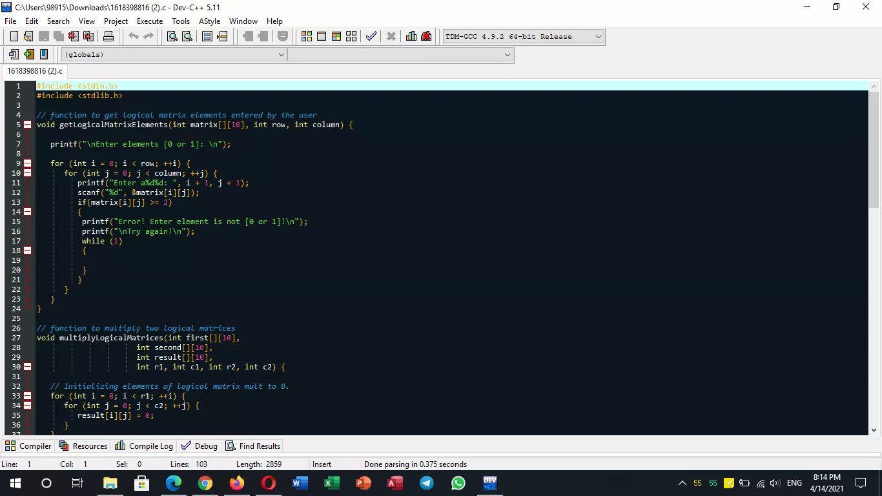Image resolution: width=882 pixels, height=496 pixels.
Task: Open the Window menu
Action: 243,21
